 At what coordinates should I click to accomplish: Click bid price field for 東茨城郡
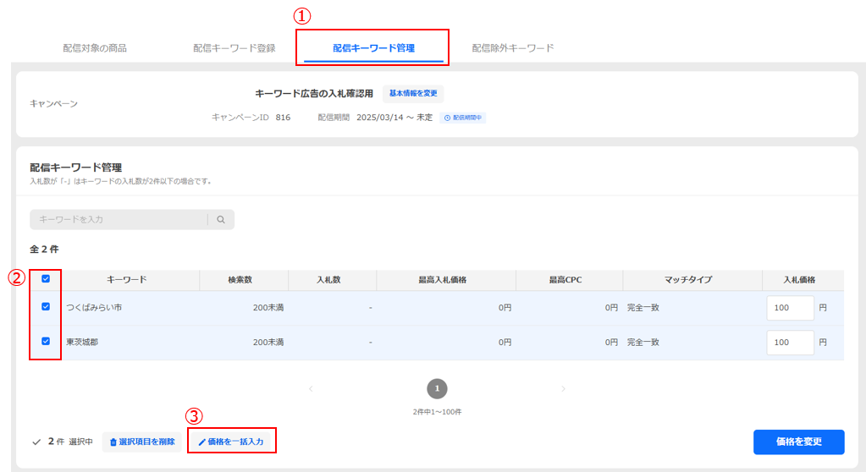tap(790, 343)
